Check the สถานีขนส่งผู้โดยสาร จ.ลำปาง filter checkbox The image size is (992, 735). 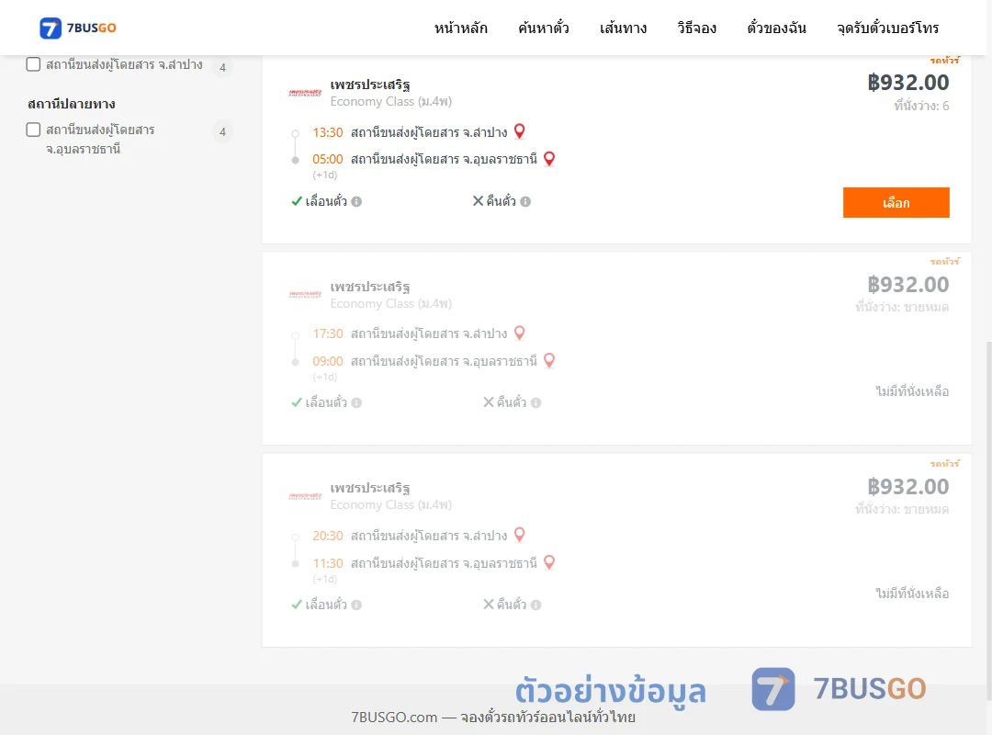coord(34,64)
